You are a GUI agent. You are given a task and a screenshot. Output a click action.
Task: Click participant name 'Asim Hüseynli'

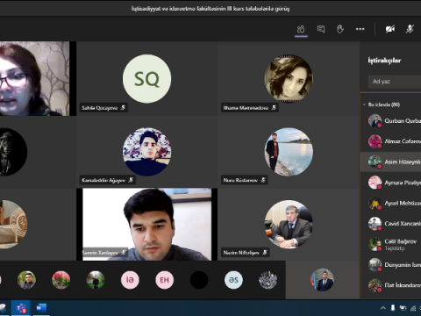[x=403, y=162]
